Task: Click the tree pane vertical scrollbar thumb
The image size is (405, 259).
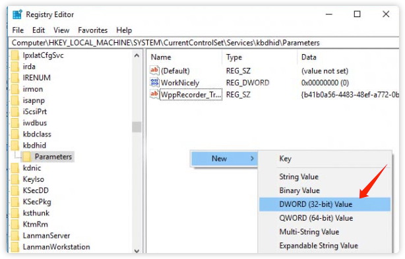Action: pyautogui.click(x=137, y=127)
